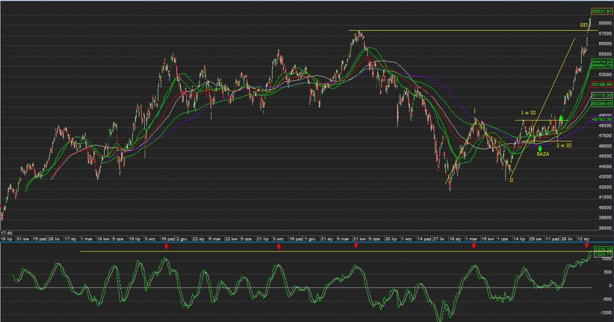Click the 12 sty date on time axis

(x=584, y=239)
